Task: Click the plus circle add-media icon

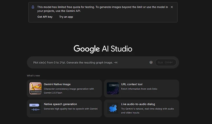Action: tap(151, 62)
